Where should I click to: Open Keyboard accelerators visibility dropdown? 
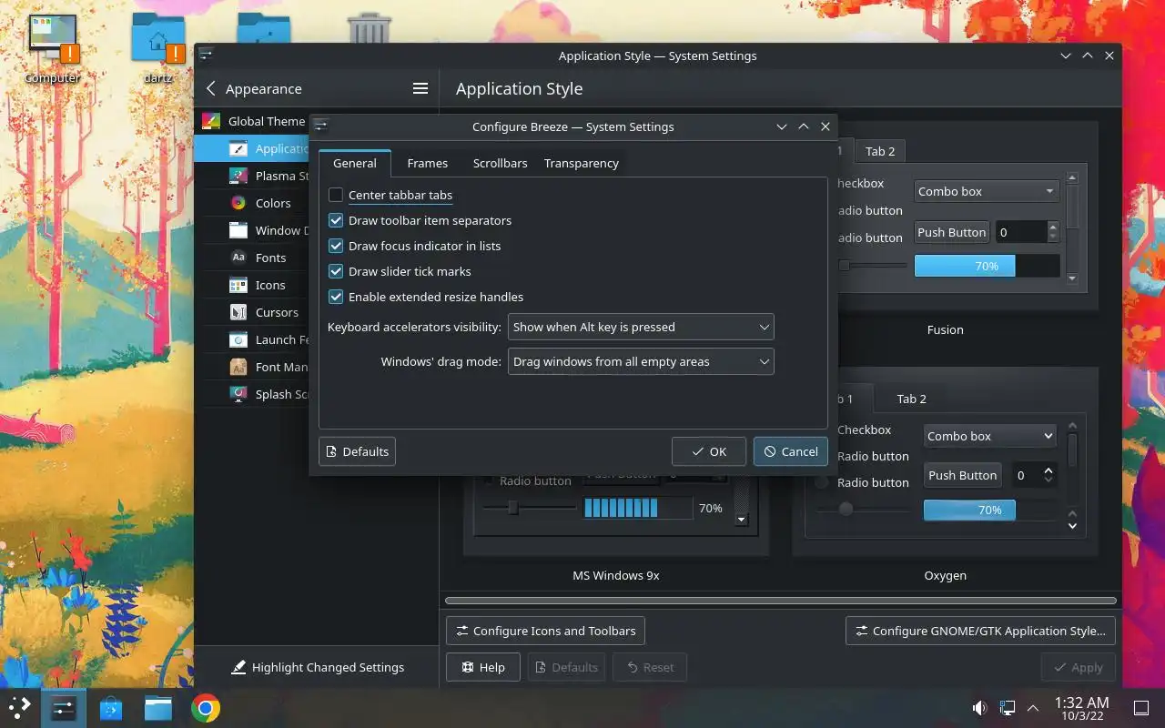click(x=641, y=327)
